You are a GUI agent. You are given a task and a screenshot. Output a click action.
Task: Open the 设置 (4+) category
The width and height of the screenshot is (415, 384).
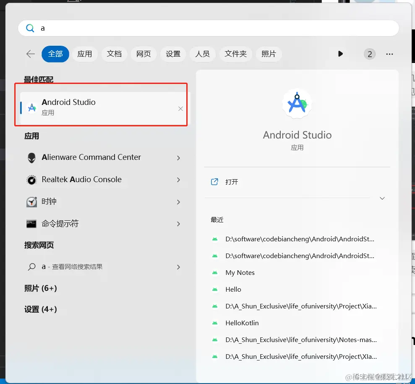pyautogui.click(x=41, y=309)
